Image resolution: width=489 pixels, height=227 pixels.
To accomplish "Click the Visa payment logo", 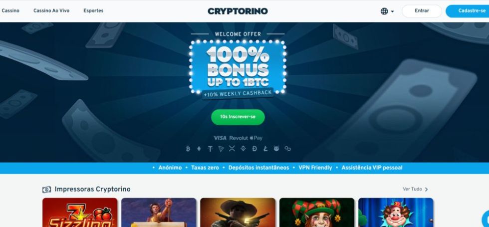I will (220, 138).
